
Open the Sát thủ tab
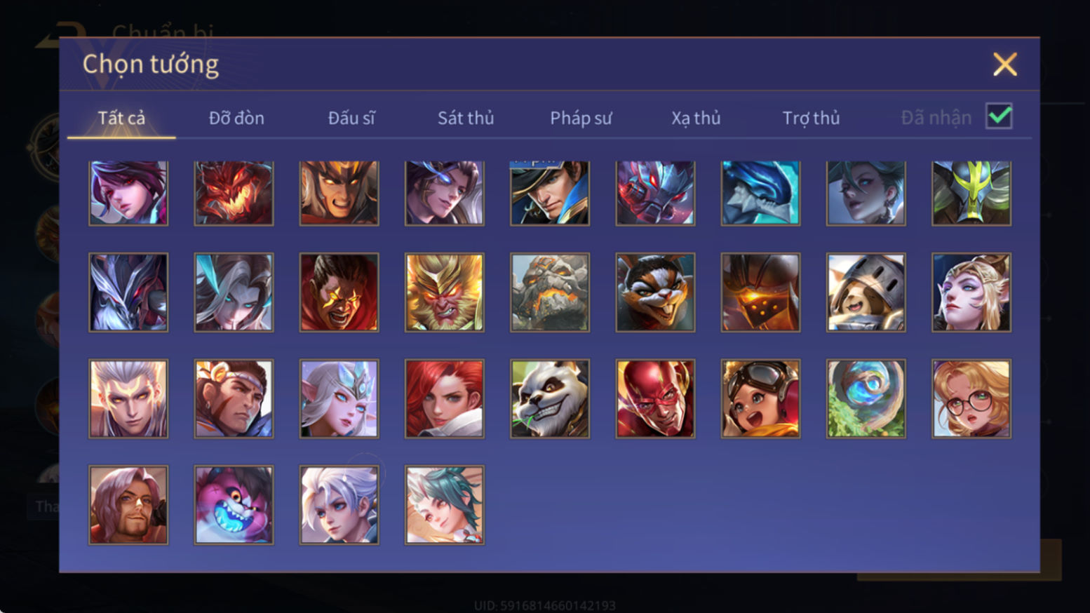pyautogui.click(x=466, y=118)
